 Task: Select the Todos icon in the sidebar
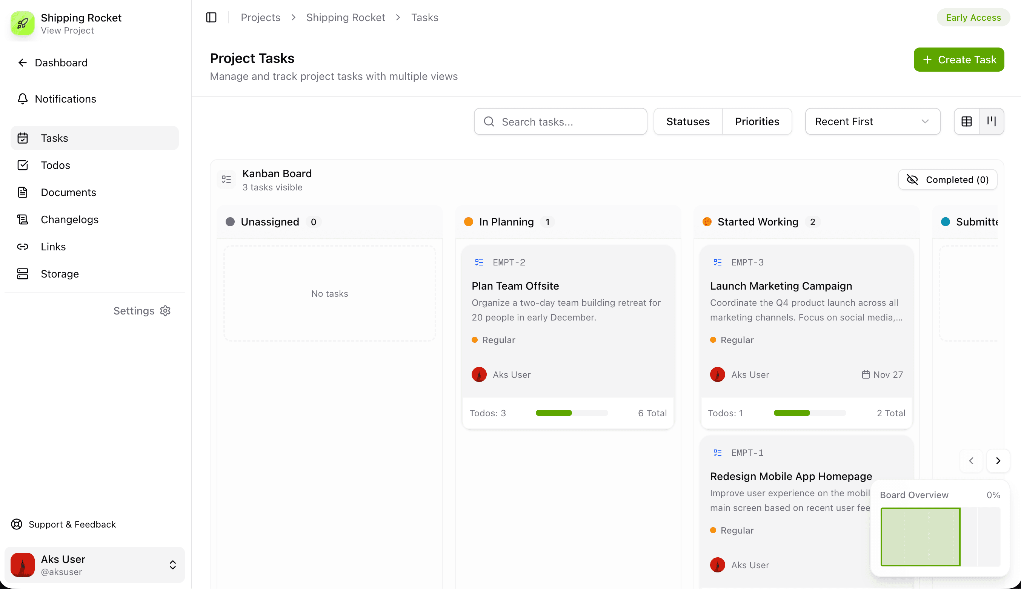[23, 165]
